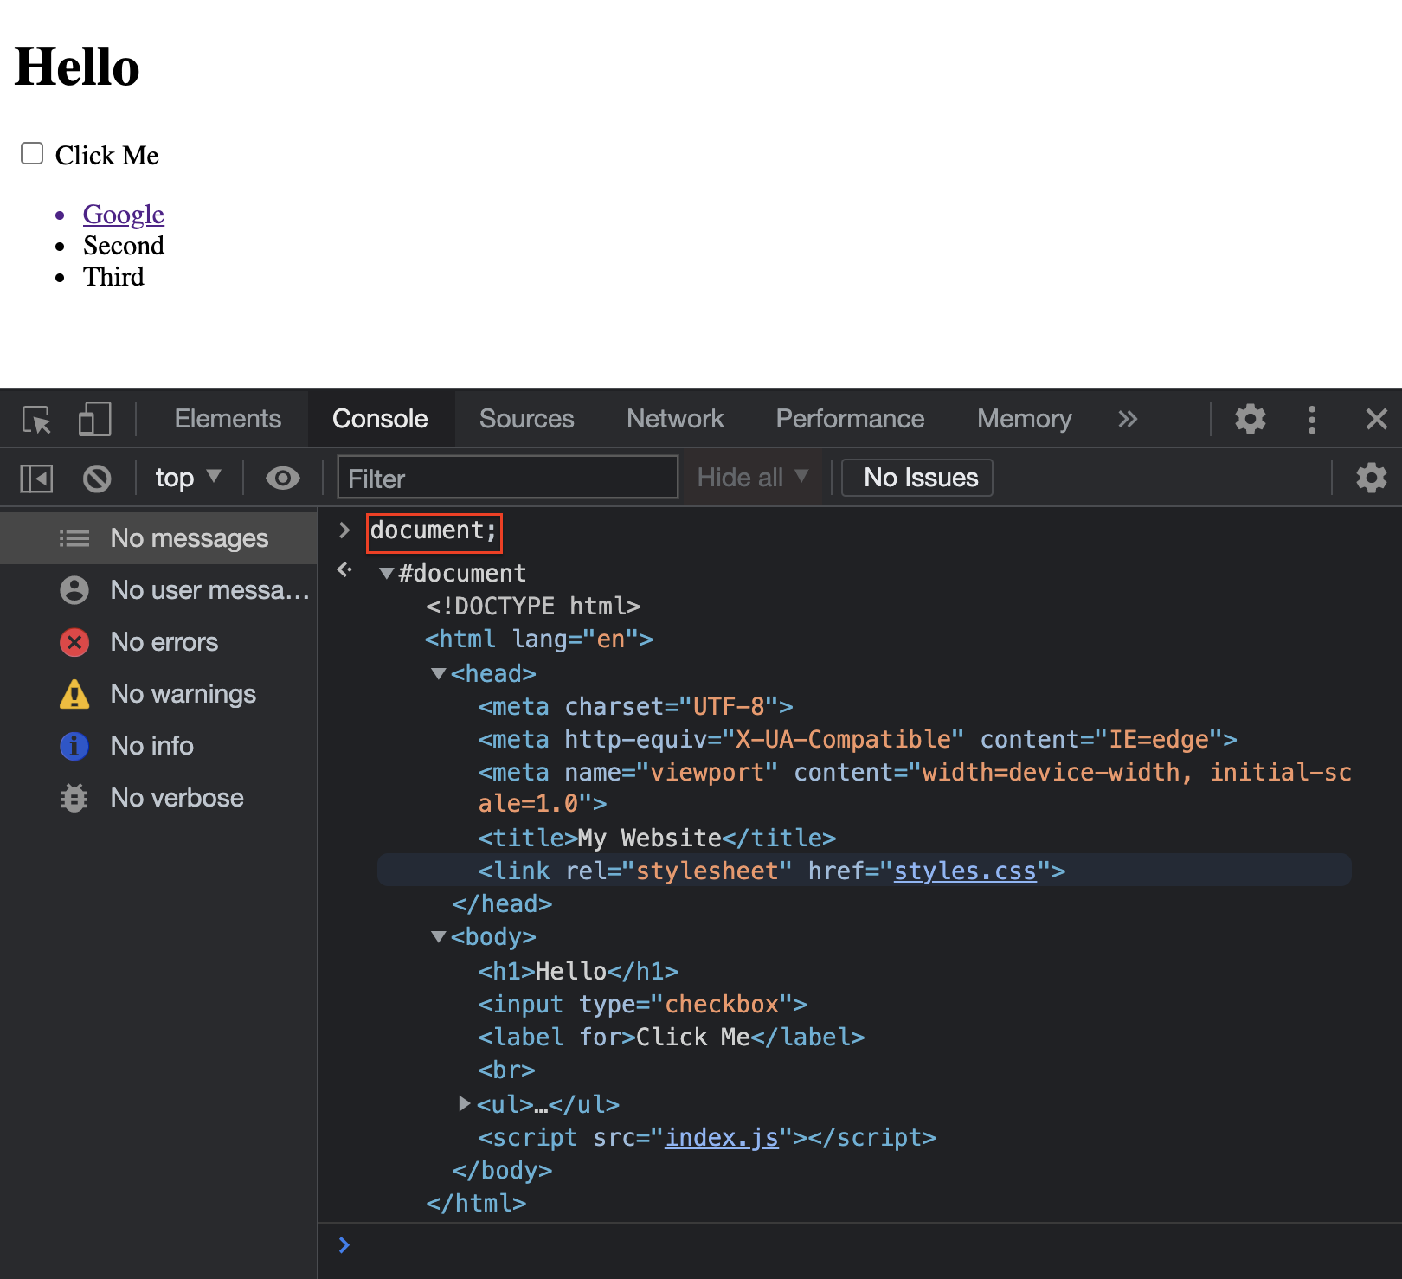The image size is (1402, 1279).
Task: Click the label Click Me line
Action: (672, 1037)
